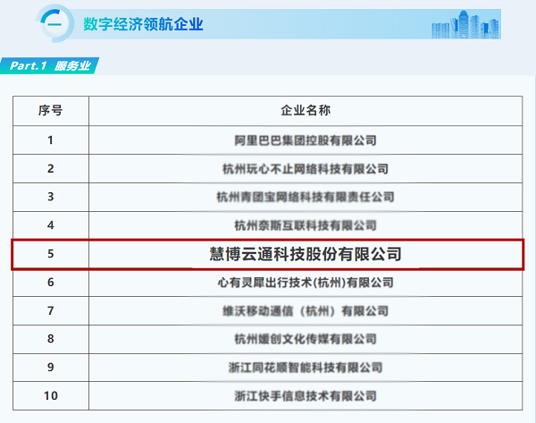536x423 pixels.
Task: Open 杭州奈斯互联科技有限公司 entry
Action: (306, 225)
